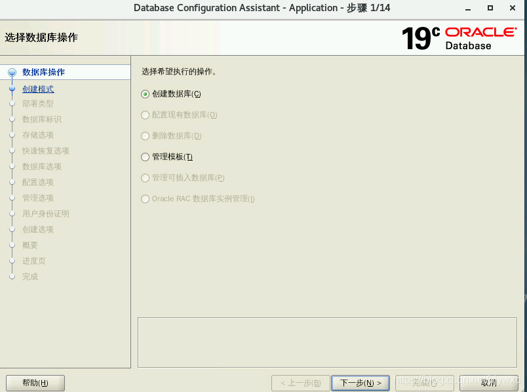Click the 下一步(N) next button

coord(361,383)
